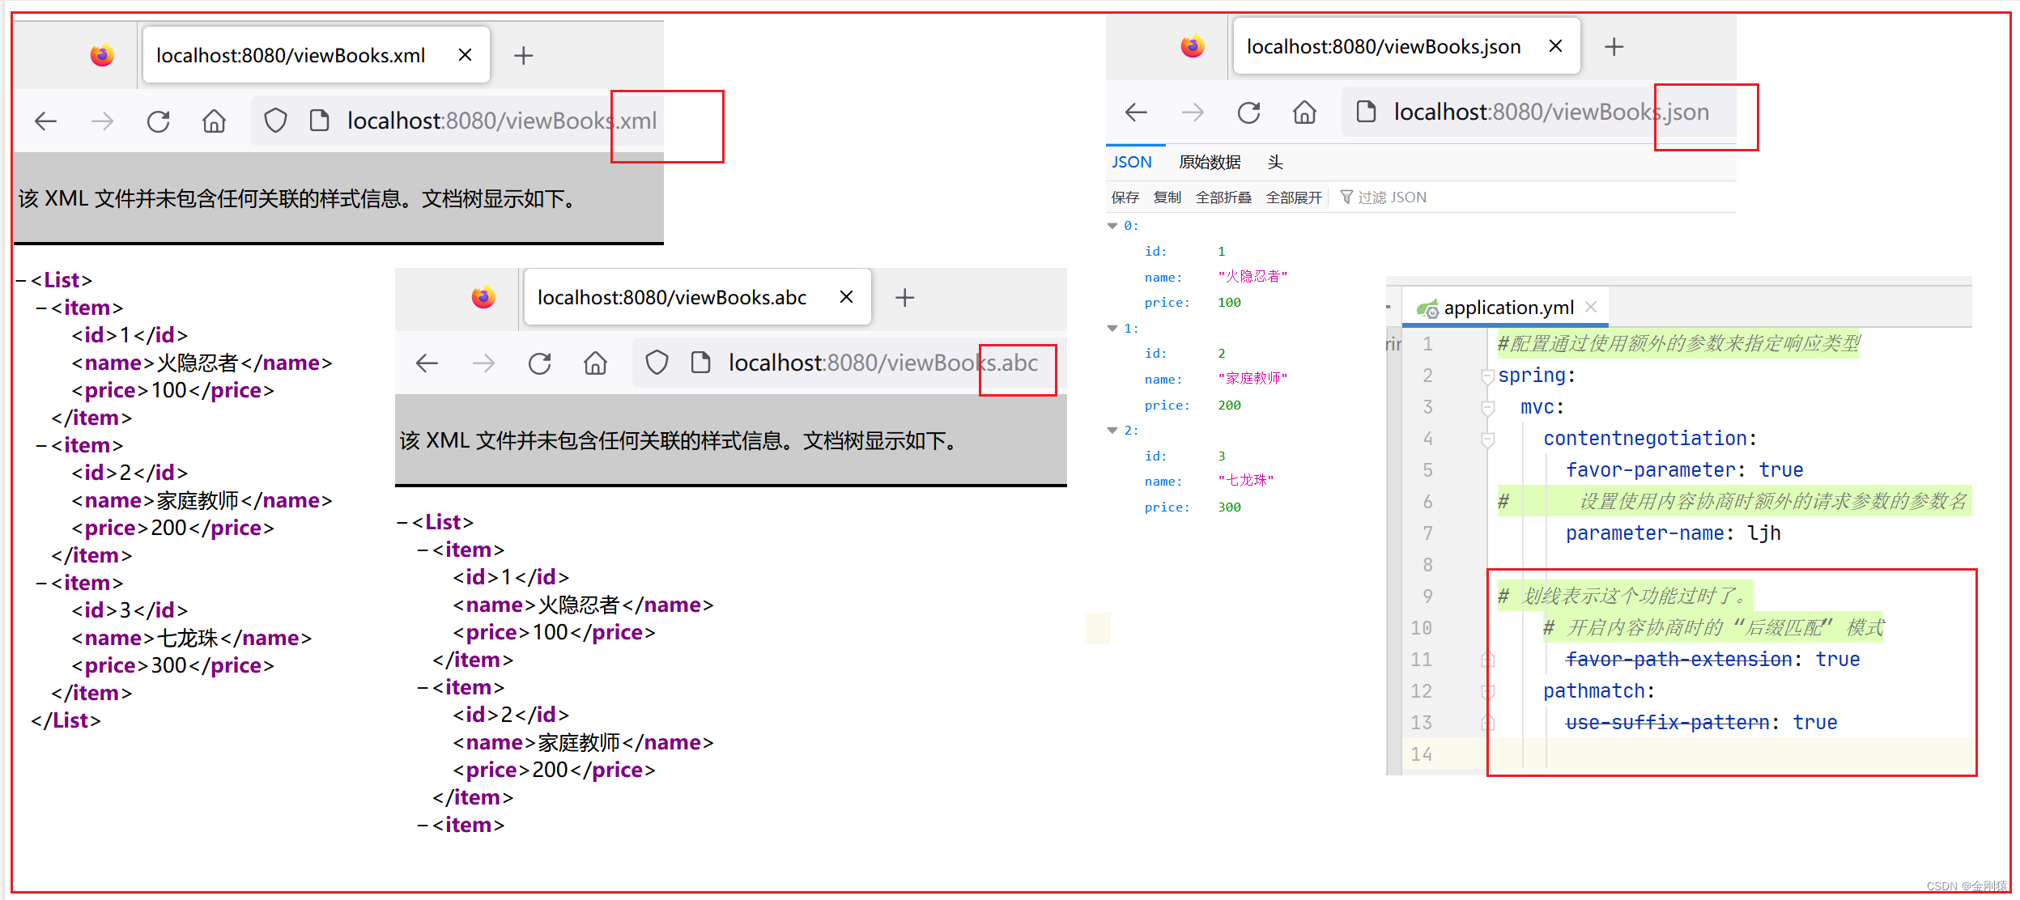Click back arrow in viewBooks.abc browser window

tap(427, 363)
